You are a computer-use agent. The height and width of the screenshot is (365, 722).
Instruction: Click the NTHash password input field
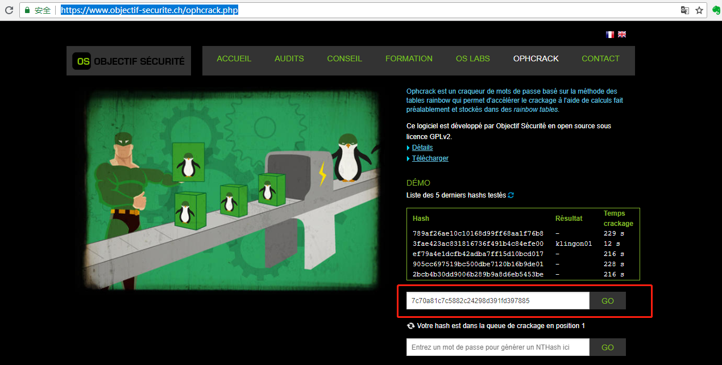[x=498, y=347]
